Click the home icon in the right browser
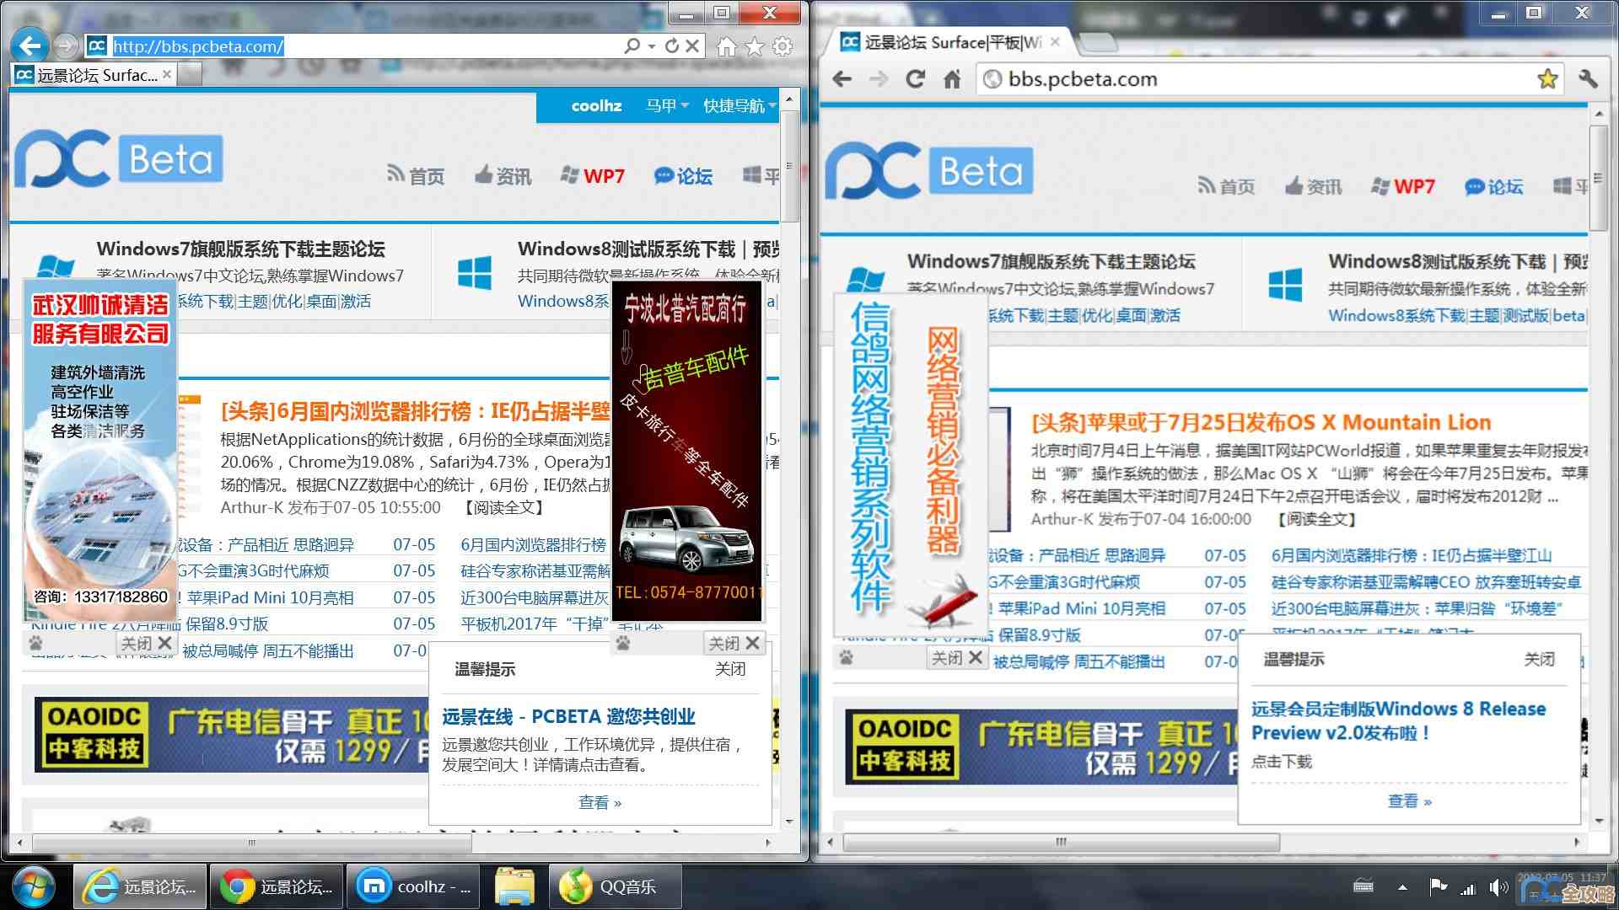 tap(952, 78)
